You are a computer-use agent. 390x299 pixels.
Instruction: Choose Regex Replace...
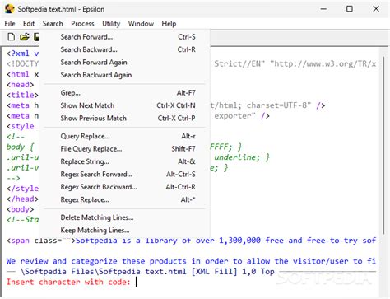coord(125,199)
